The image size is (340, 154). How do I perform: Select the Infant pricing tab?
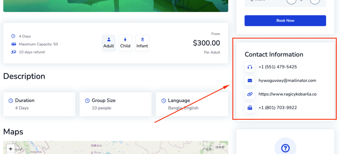click(x=142, y=43)
